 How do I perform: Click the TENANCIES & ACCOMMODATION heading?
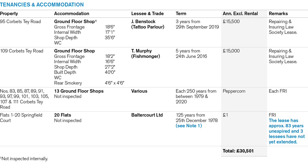[x=42, y=5]
